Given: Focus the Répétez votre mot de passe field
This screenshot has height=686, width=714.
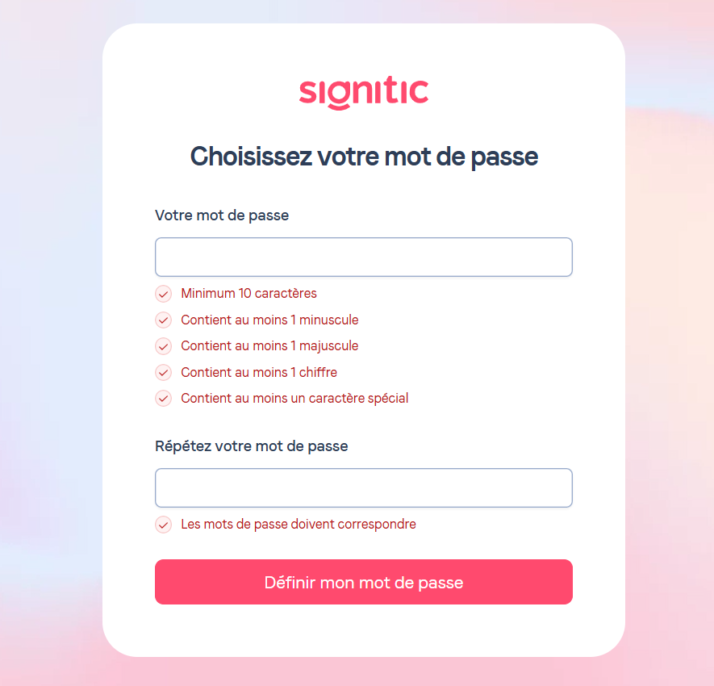Looking at the screenshot, I should [x=363, y=487].
